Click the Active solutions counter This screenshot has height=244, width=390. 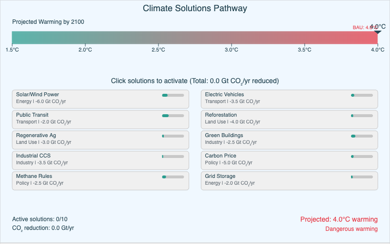point(40,219)
